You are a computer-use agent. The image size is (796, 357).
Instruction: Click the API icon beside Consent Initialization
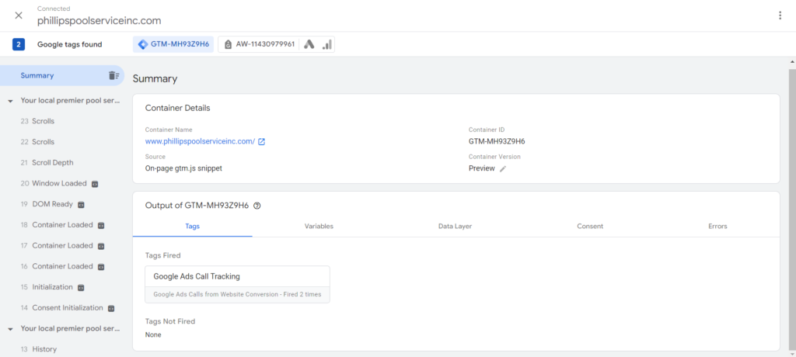coord(111,308)
